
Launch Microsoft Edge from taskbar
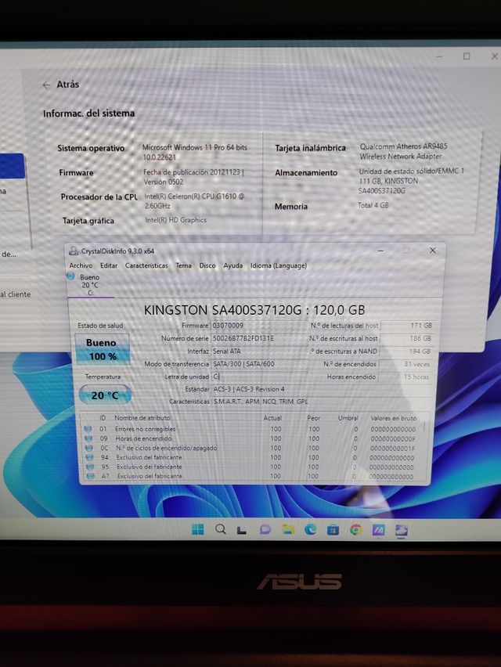tap(311, 529)
